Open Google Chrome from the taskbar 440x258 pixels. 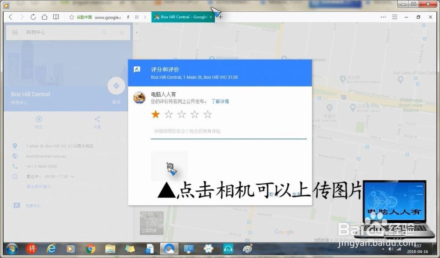coord(90,249)
